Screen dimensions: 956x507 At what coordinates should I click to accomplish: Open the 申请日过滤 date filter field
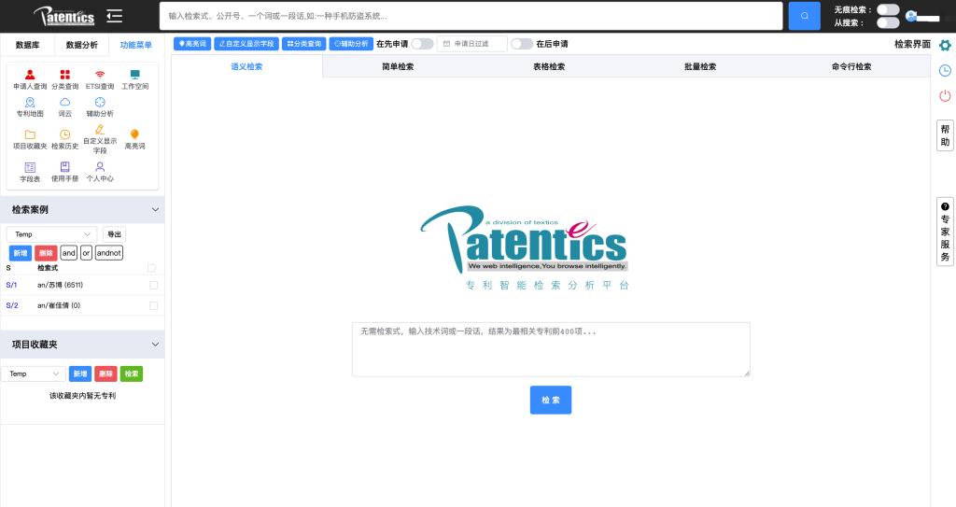tap(471, 44)
